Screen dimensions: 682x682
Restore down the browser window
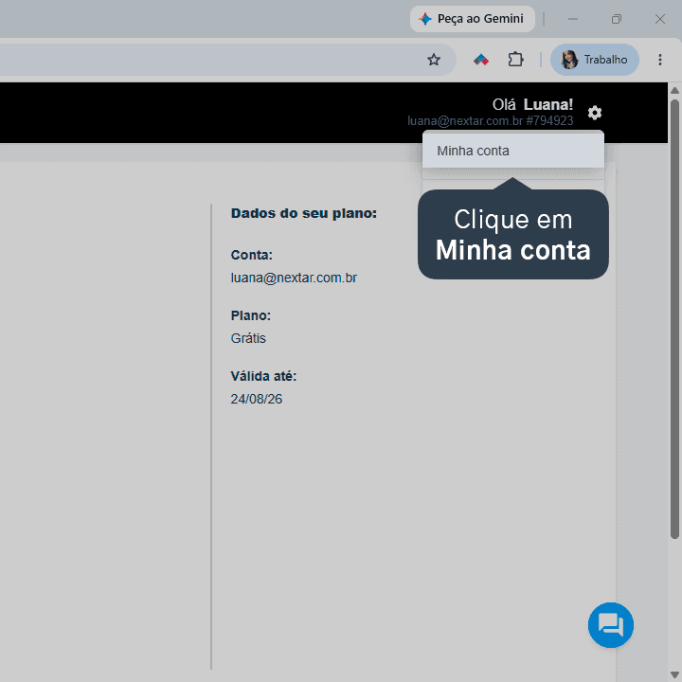pos(617,19)
